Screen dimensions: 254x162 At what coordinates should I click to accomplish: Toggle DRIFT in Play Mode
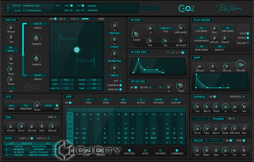[248, 33]
